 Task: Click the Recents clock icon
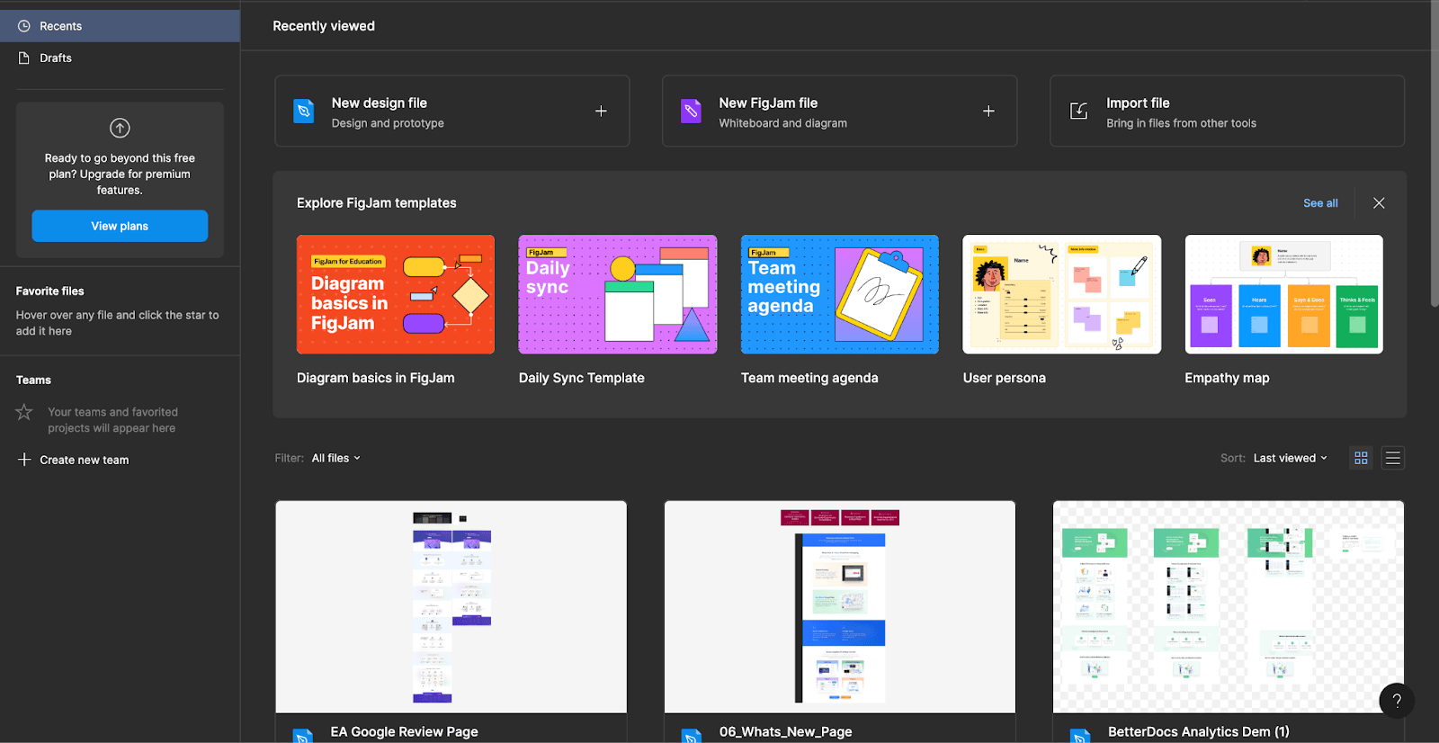tap(24, 26)
